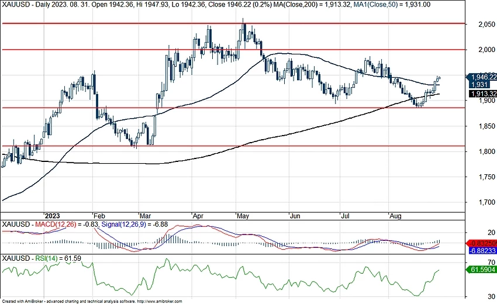497x304 pixels.
Task: Click the 1,700 price axis label
Action: 486,202
